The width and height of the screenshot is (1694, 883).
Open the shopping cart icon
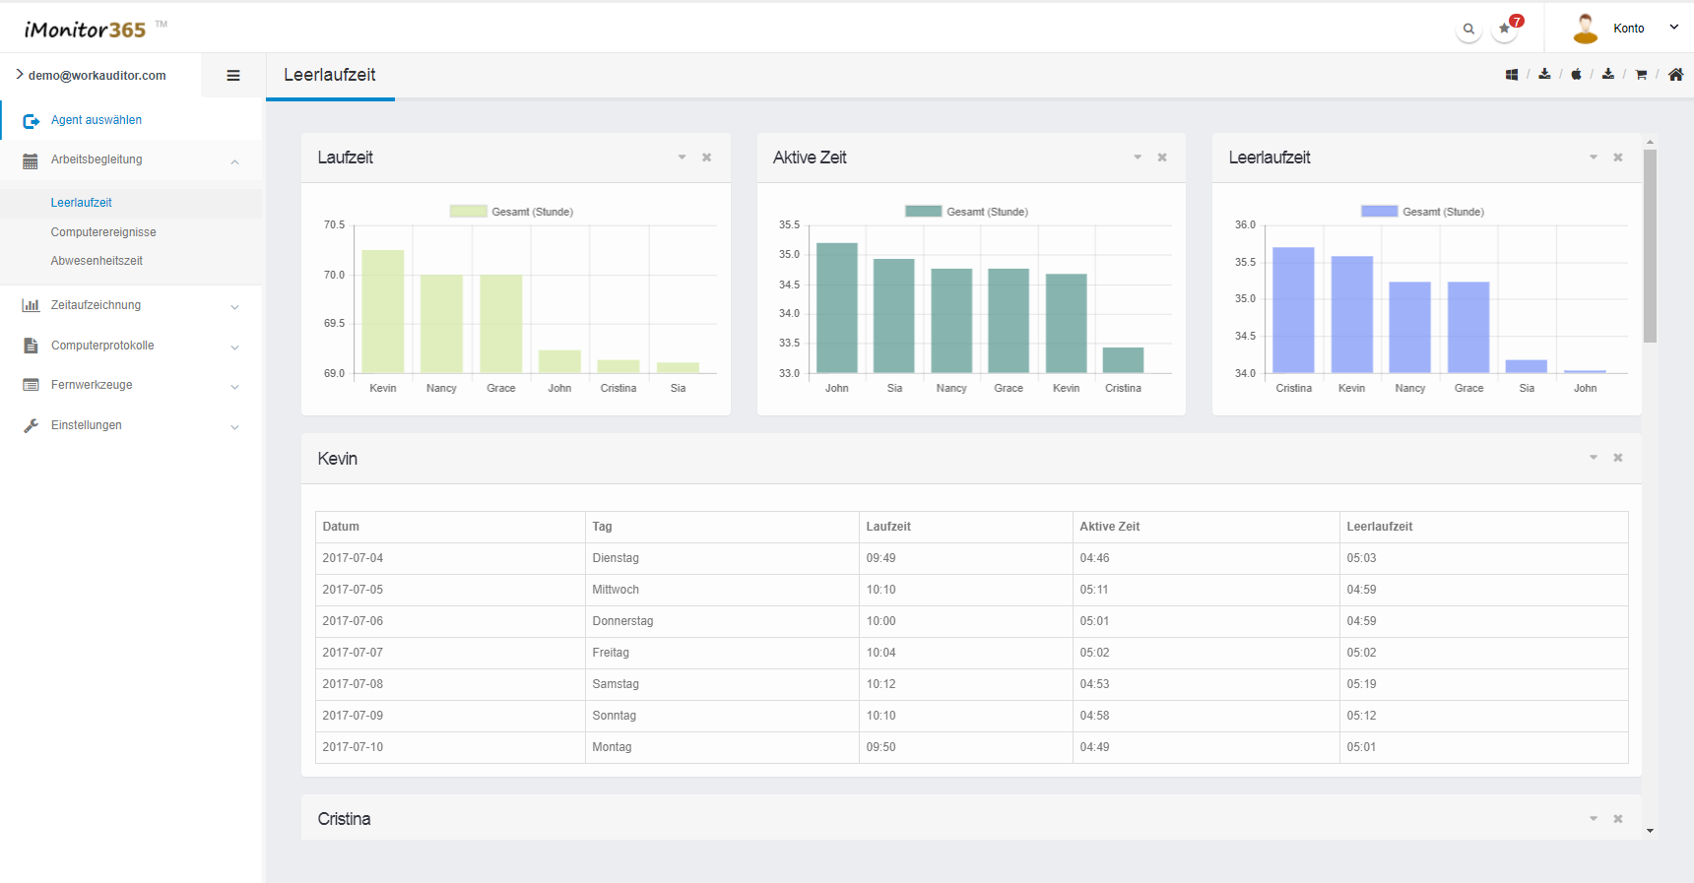[x=1641, y=75]
